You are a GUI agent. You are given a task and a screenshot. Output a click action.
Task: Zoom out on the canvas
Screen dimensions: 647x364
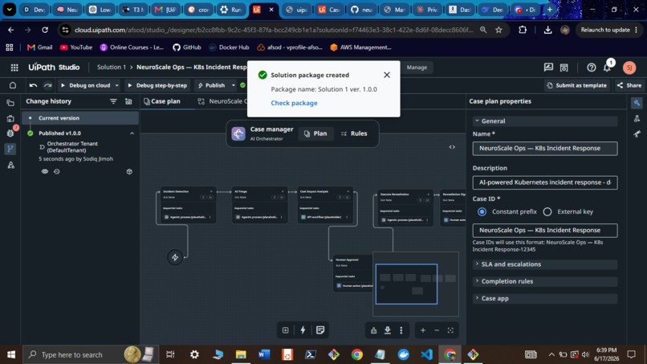(x=437, y=330)
